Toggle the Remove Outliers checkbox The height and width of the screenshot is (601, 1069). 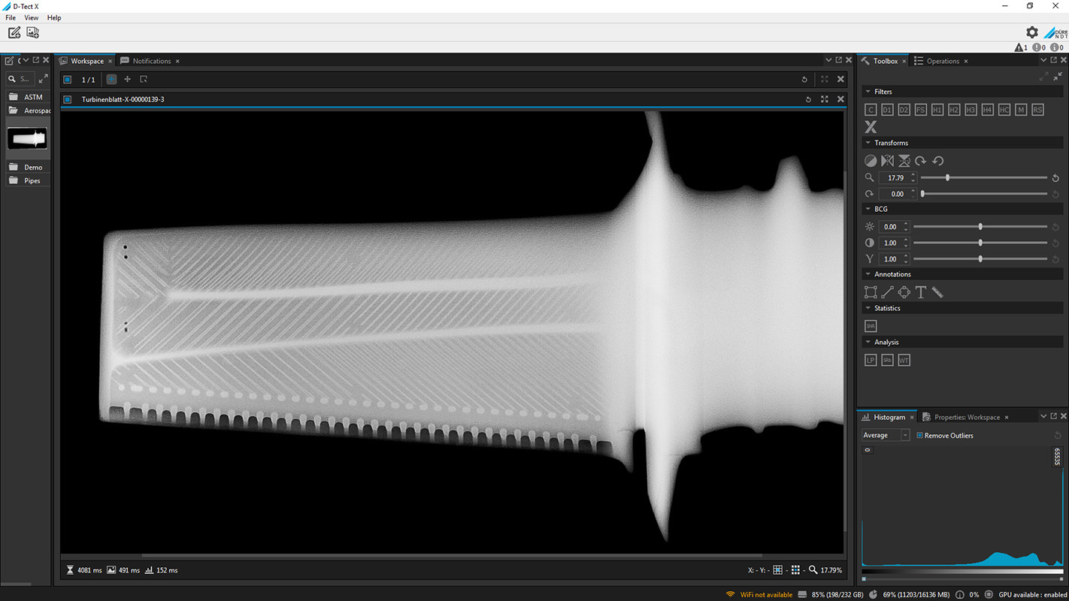click(919, 436)
